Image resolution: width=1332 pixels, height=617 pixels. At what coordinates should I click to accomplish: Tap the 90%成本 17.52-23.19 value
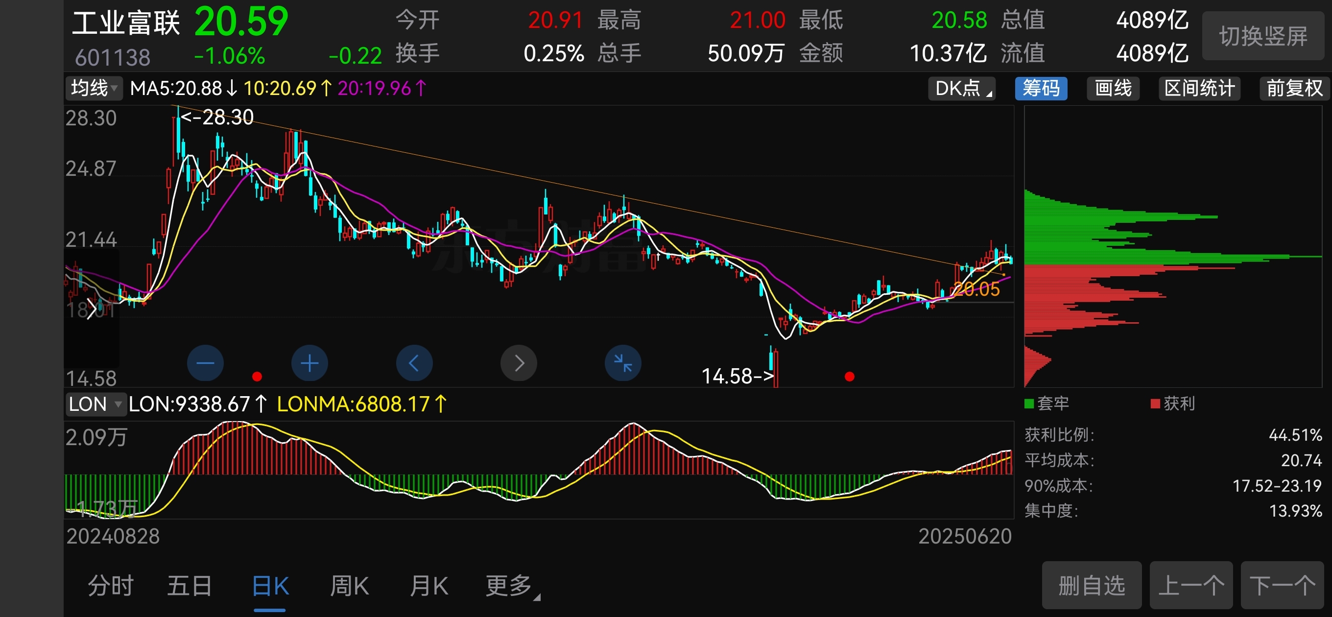(x=1277, y=486)
